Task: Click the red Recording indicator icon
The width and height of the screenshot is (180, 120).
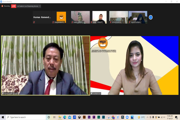Action: tap(2, 6)
